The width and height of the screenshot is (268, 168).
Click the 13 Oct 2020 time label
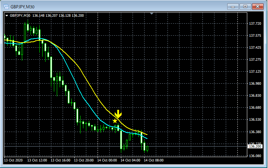pos(13,160)
